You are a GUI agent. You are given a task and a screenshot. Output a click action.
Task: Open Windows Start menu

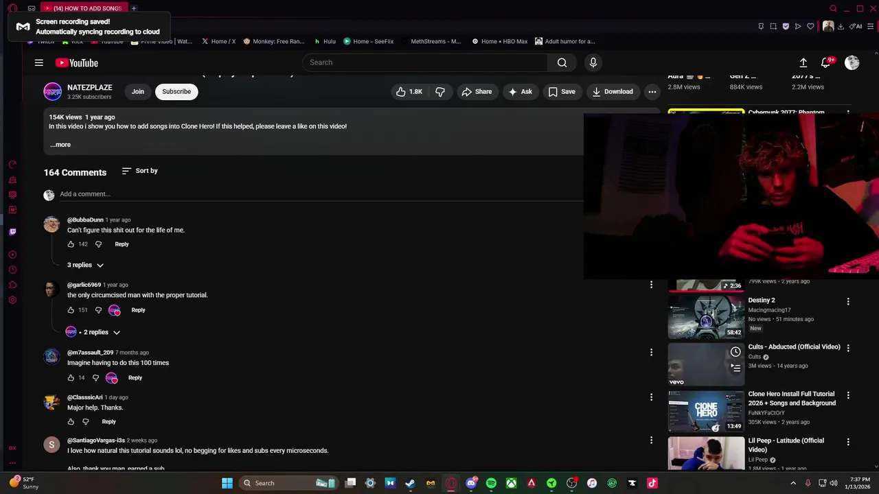pyautogui.click(x=227, y=483)
